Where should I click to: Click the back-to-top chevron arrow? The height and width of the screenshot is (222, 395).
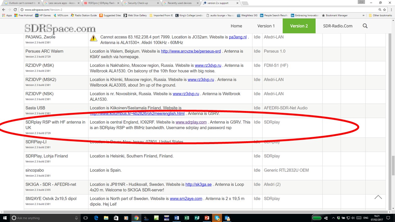(378, 197)
